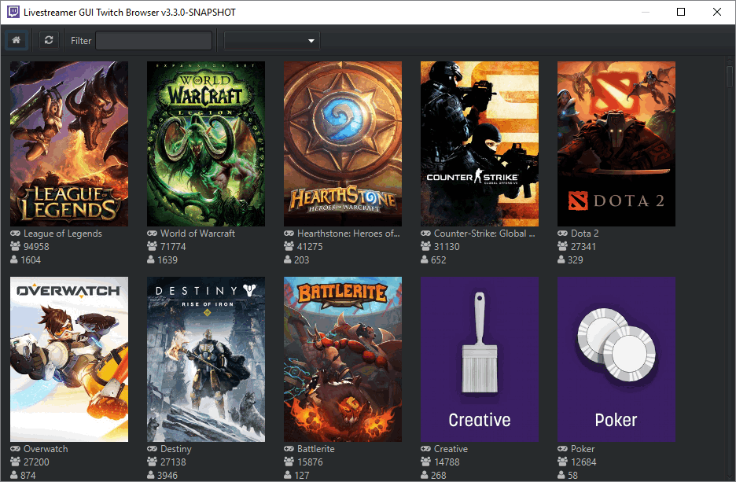This screenshot has height=482, width=736.
Task: Open the Overwatch game thumbnail
Action: pos(69,359)
